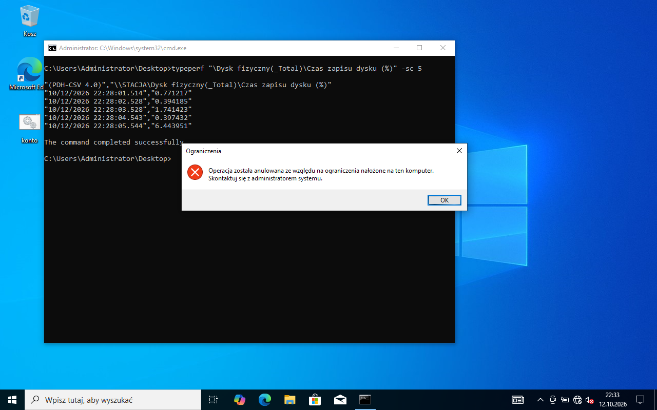Open File Explorer from the taskbar

click(x=290, y=400)
